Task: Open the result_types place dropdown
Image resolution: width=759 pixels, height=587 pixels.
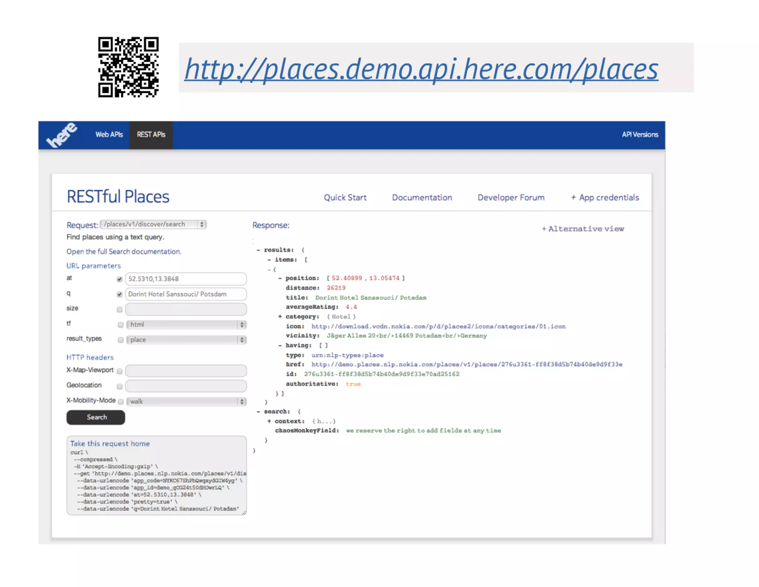Action: (186, 340)
